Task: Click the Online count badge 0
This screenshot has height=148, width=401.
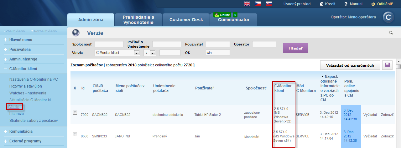Action: coord(235,15)
